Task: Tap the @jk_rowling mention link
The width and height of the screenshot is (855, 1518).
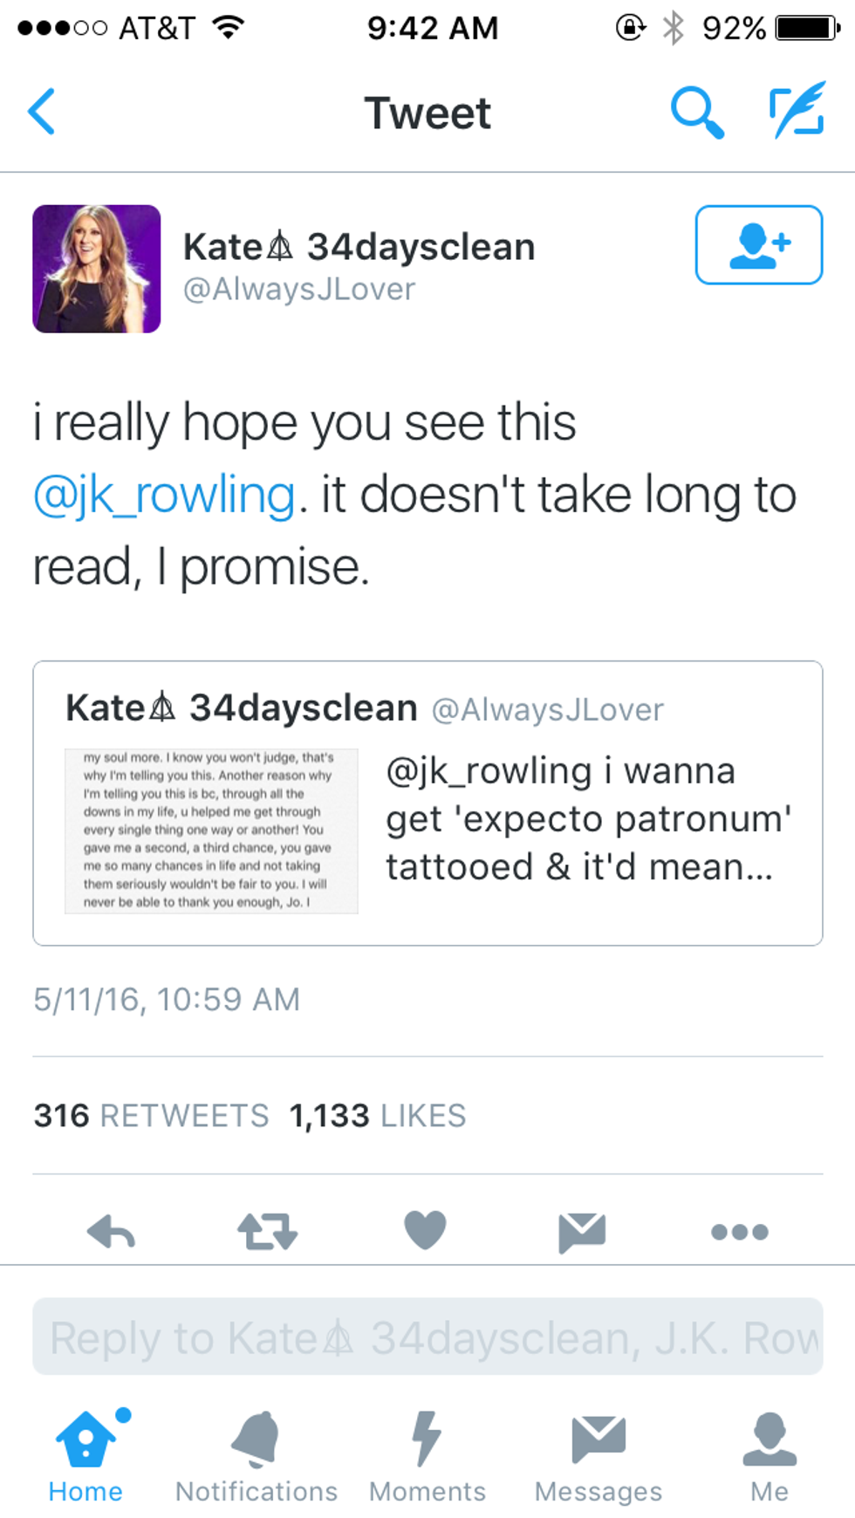Action: (x=164, y=496)
